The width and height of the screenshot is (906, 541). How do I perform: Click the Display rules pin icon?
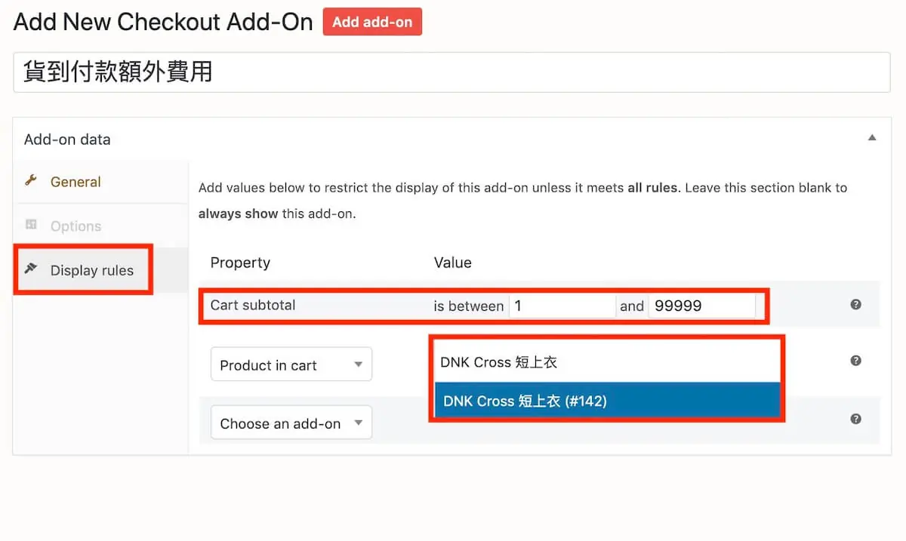click(31, 269)
